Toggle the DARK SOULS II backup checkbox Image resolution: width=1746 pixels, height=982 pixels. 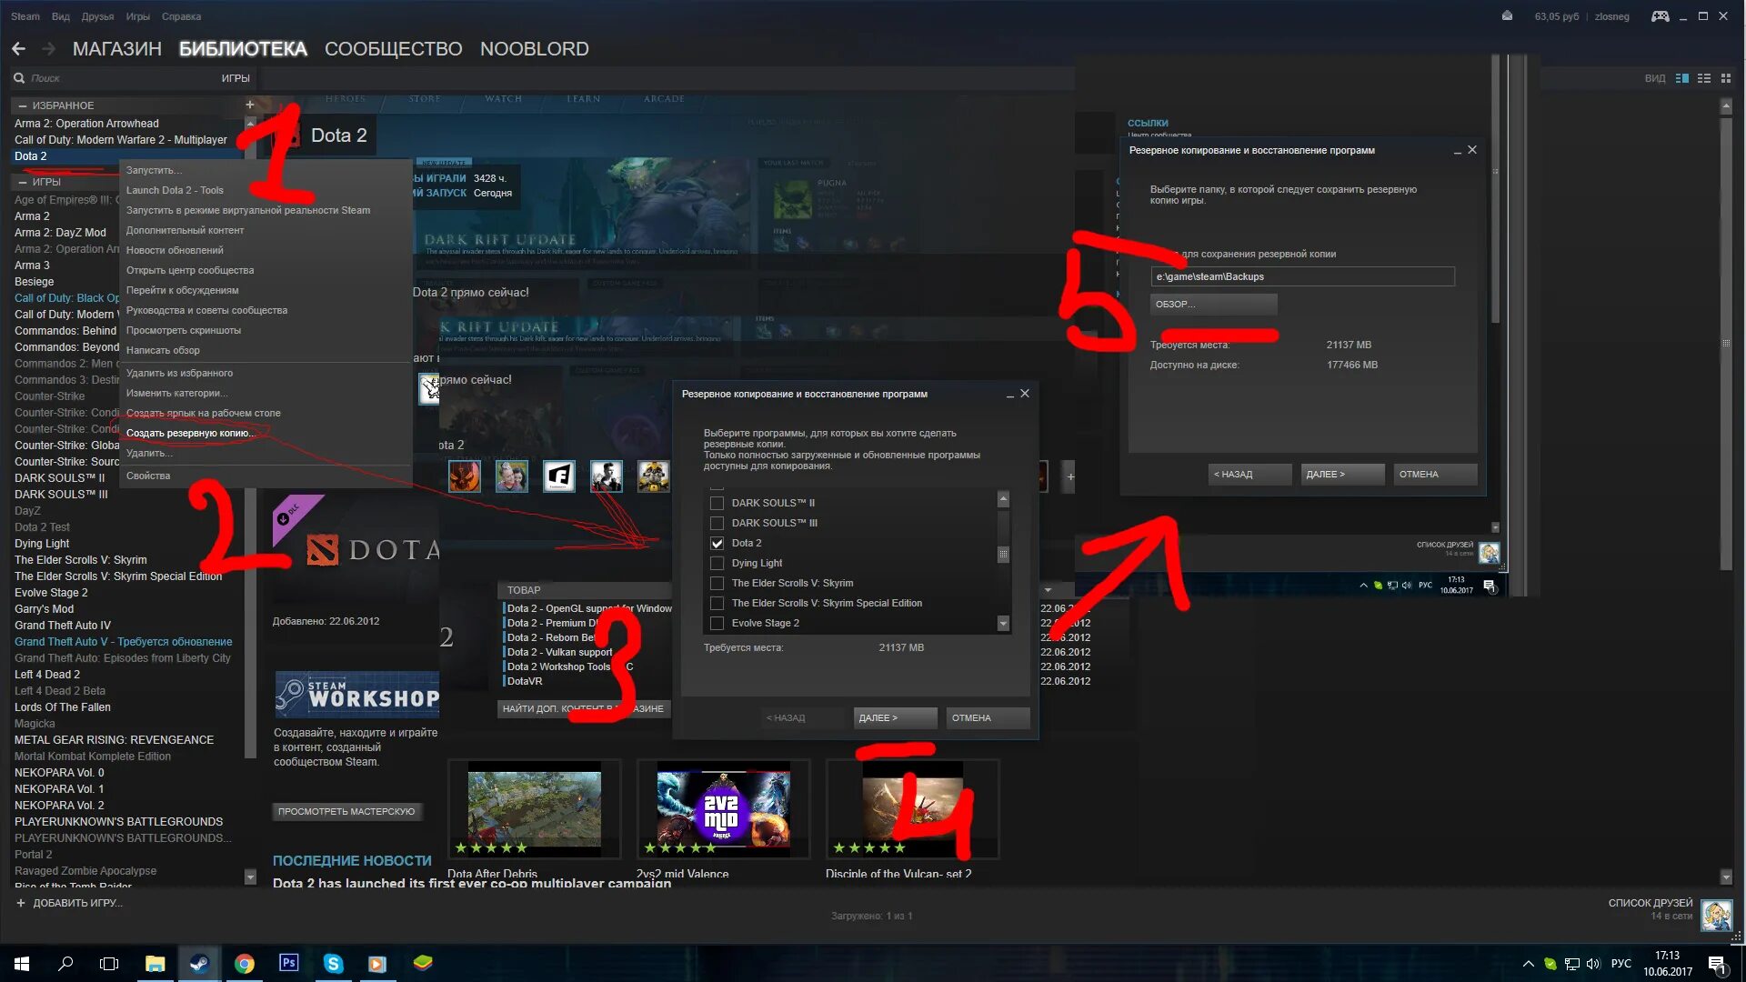point(716,501)
